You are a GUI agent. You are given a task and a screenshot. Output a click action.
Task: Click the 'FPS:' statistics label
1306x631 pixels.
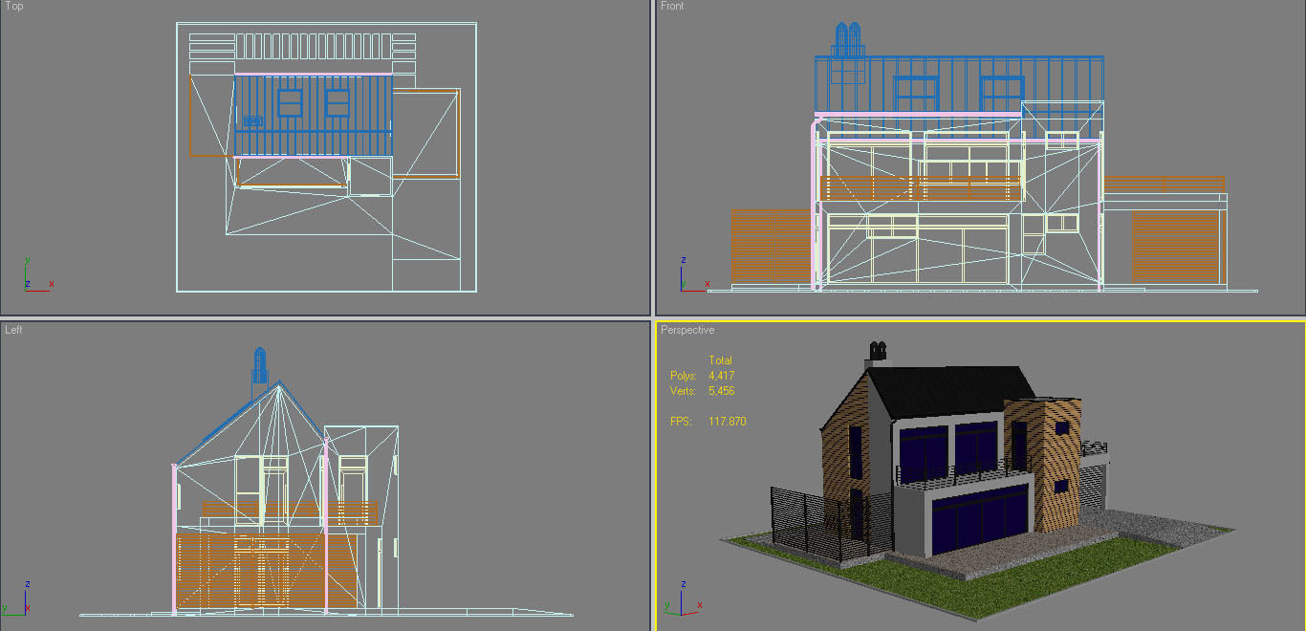point(681,422)
